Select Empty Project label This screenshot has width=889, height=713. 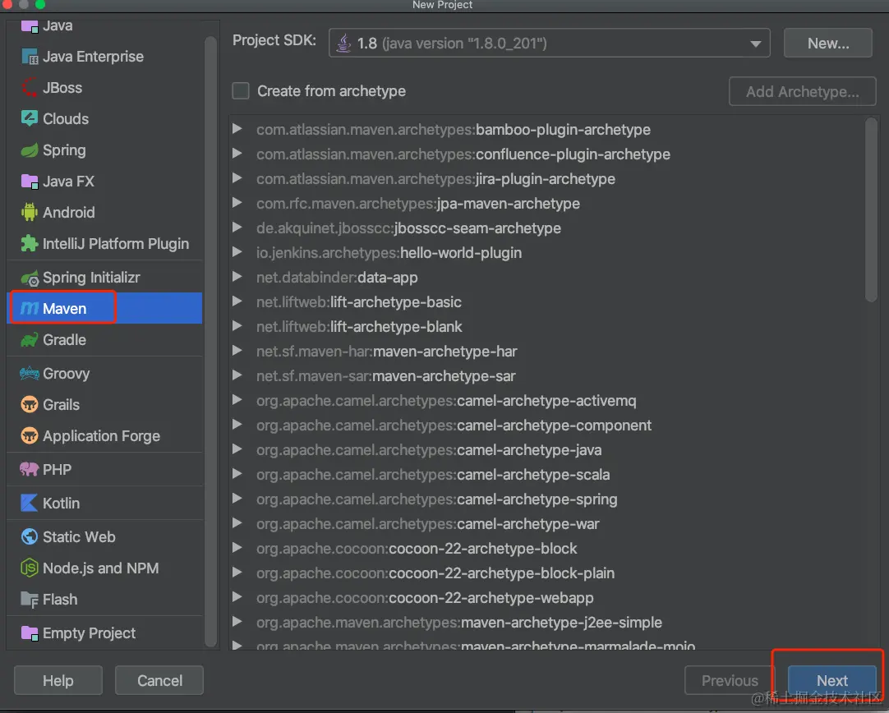89,633
